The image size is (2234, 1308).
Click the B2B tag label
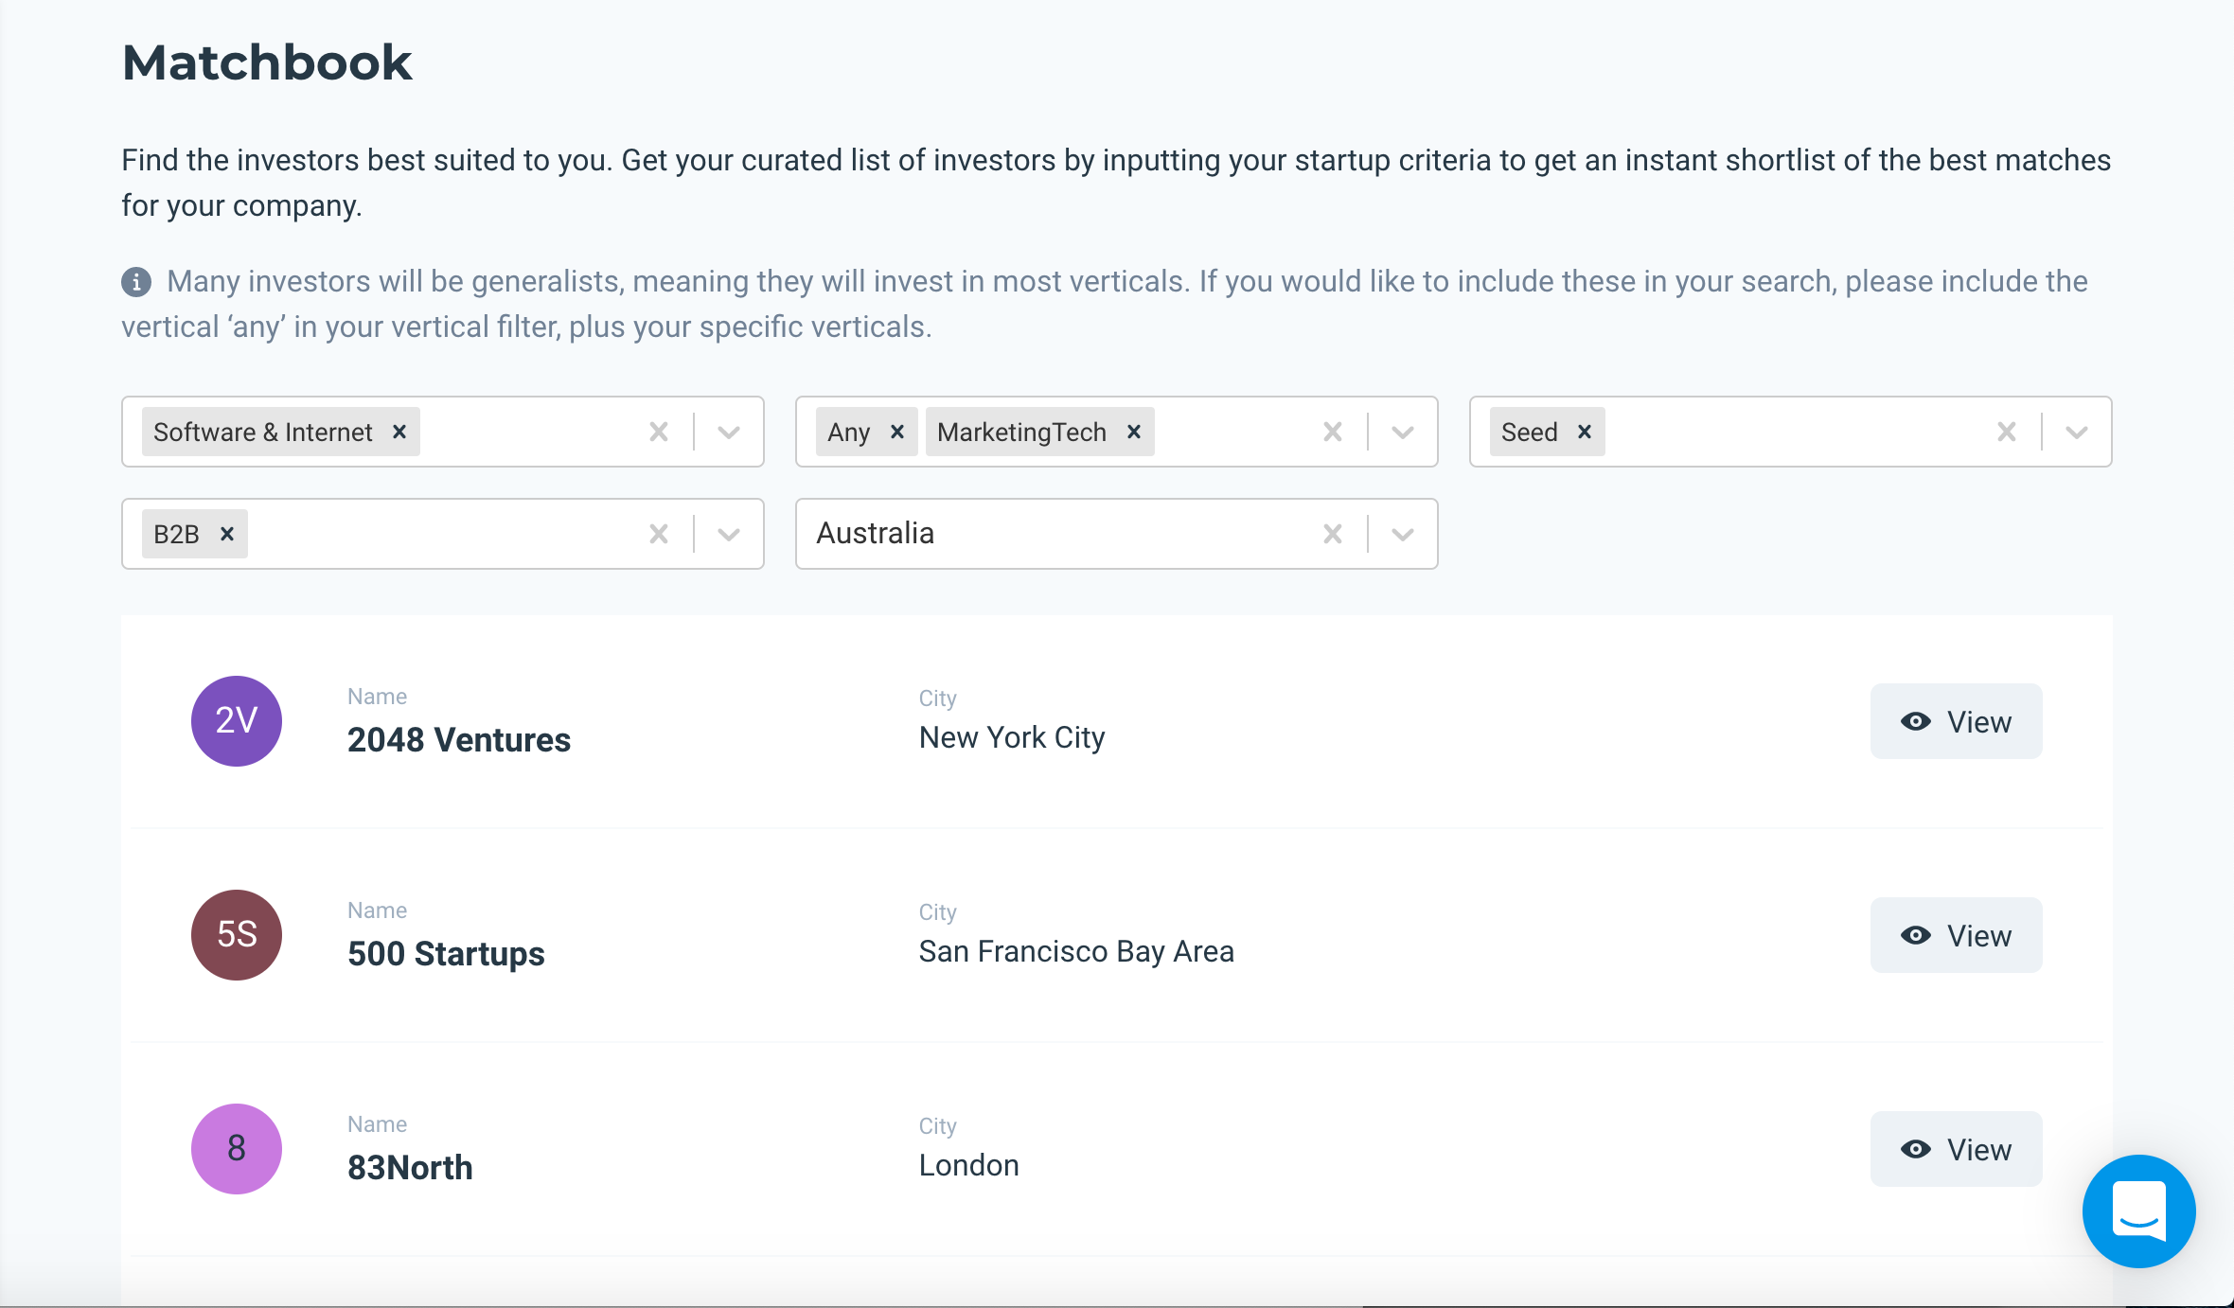176,535
